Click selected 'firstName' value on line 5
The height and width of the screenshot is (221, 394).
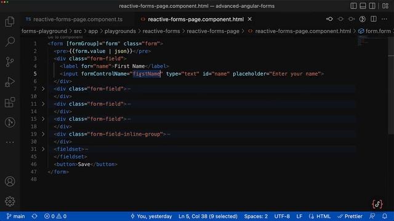click(x=147, y=74)
